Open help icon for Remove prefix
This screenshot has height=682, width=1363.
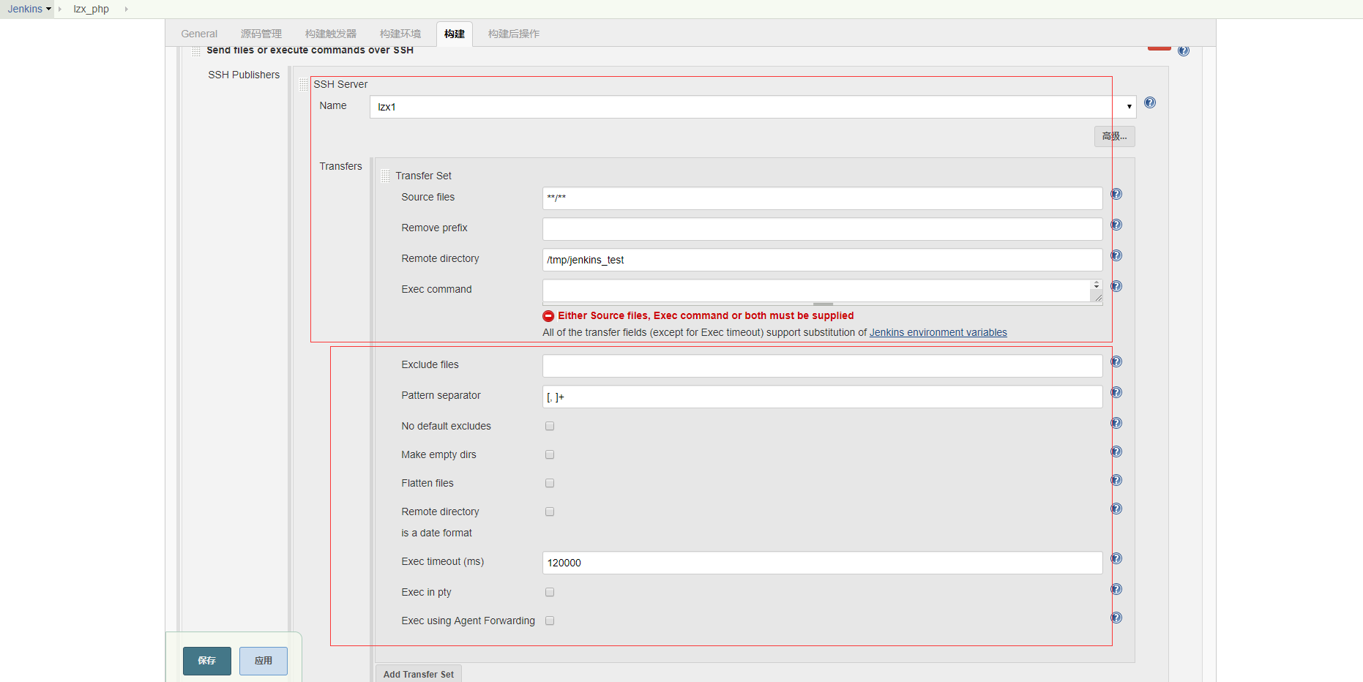pos(1116,225)
